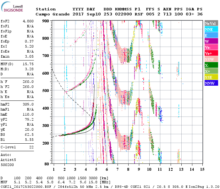The width and height of the screenshot is (220, 189).
Task: Click the hmF2 value 309.0
Action: click(28, 104)
